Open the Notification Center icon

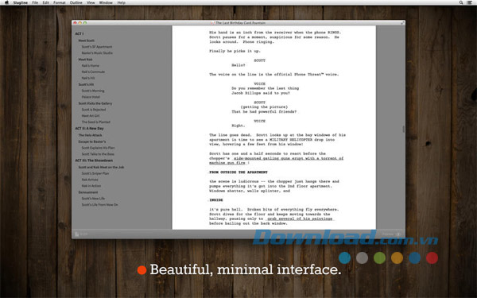(x=469, y=2)
